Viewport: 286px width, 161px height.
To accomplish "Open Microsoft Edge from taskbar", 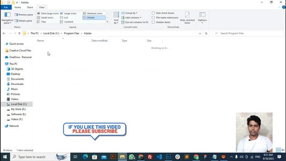I will point(85,157).
